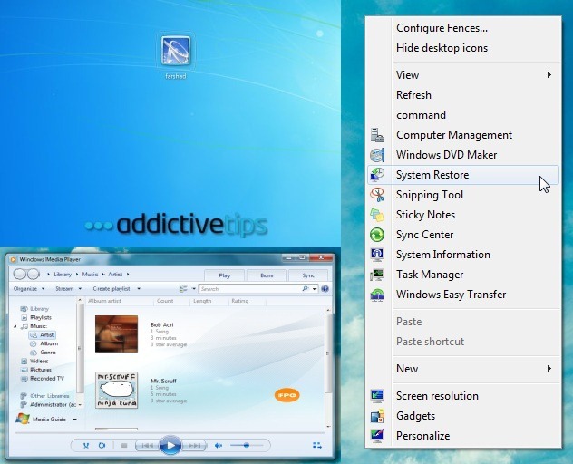Click the search options dropdown arrow
The image size is (573, 464).
[x=315, y=289]
